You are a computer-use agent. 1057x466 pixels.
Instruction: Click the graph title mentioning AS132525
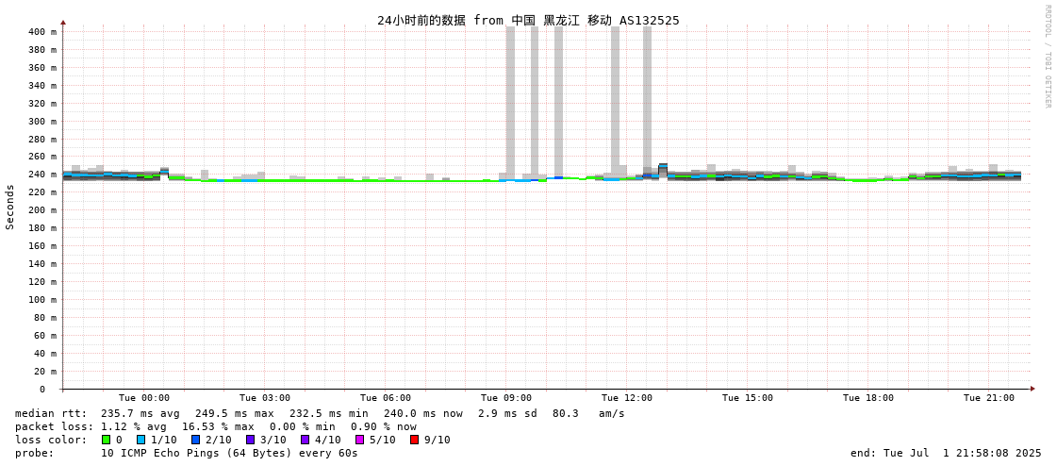528,20
